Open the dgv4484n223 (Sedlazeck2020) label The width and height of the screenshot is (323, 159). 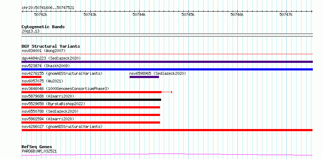pyautogui.click(x=51, y=58)
